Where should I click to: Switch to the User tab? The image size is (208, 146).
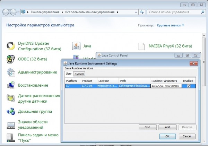(69, 74)
